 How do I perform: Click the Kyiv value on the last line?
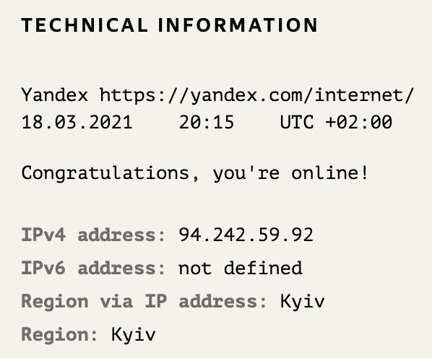coord(134,335)
